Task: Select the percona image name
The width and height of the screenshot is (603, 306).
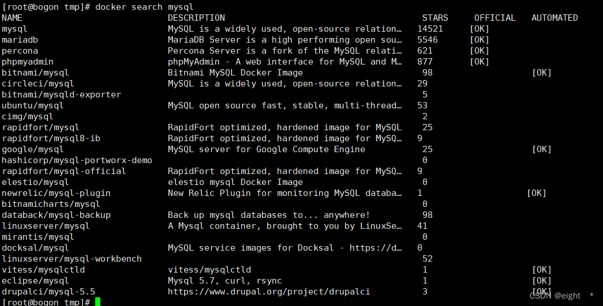Action: pyautogui.click(x=20, y=51)
